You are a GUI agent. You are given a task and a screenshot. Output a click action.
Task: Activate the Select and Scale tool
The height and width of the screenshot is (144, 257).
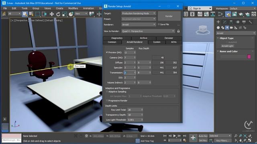click(65, 14)
